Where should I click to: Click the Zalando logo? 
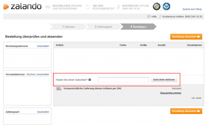pos(23,6)
